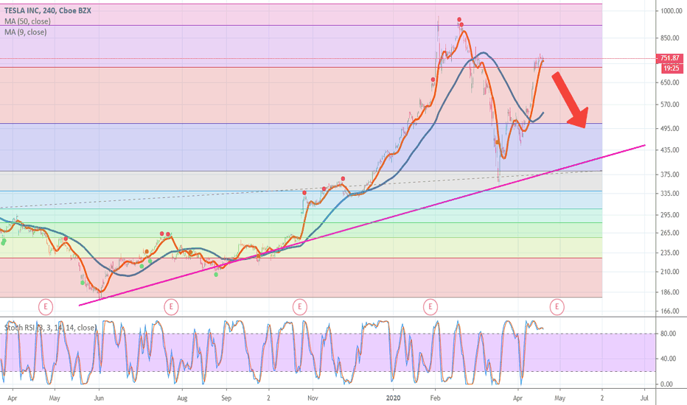Viewport: 687px width, 405px height.
Task: Click the 295.00 price axis label
Action: (x=670, y=215)
